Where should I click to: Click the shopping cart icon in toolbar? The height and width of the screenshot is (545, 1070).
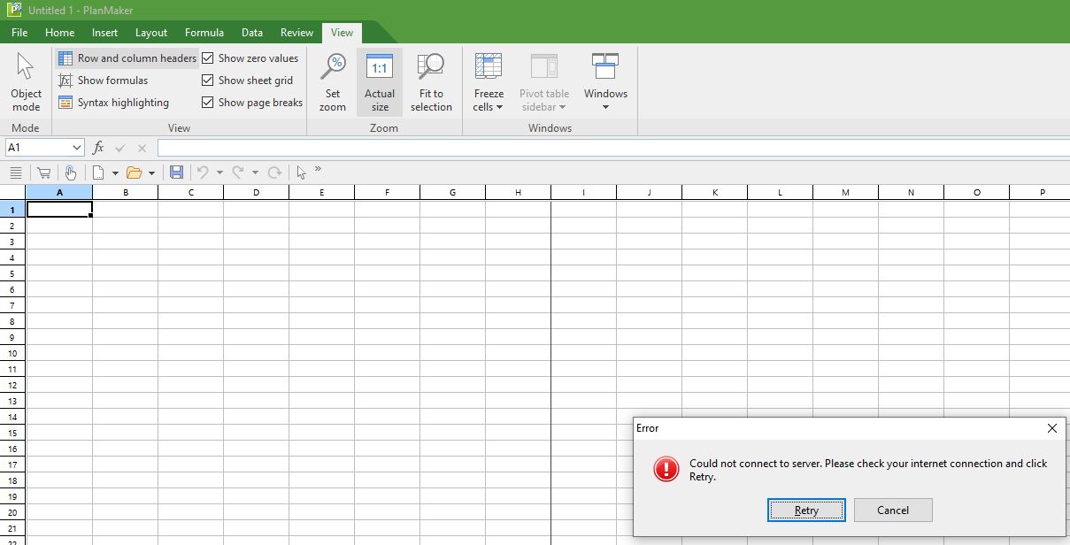(x=43, y=173)
